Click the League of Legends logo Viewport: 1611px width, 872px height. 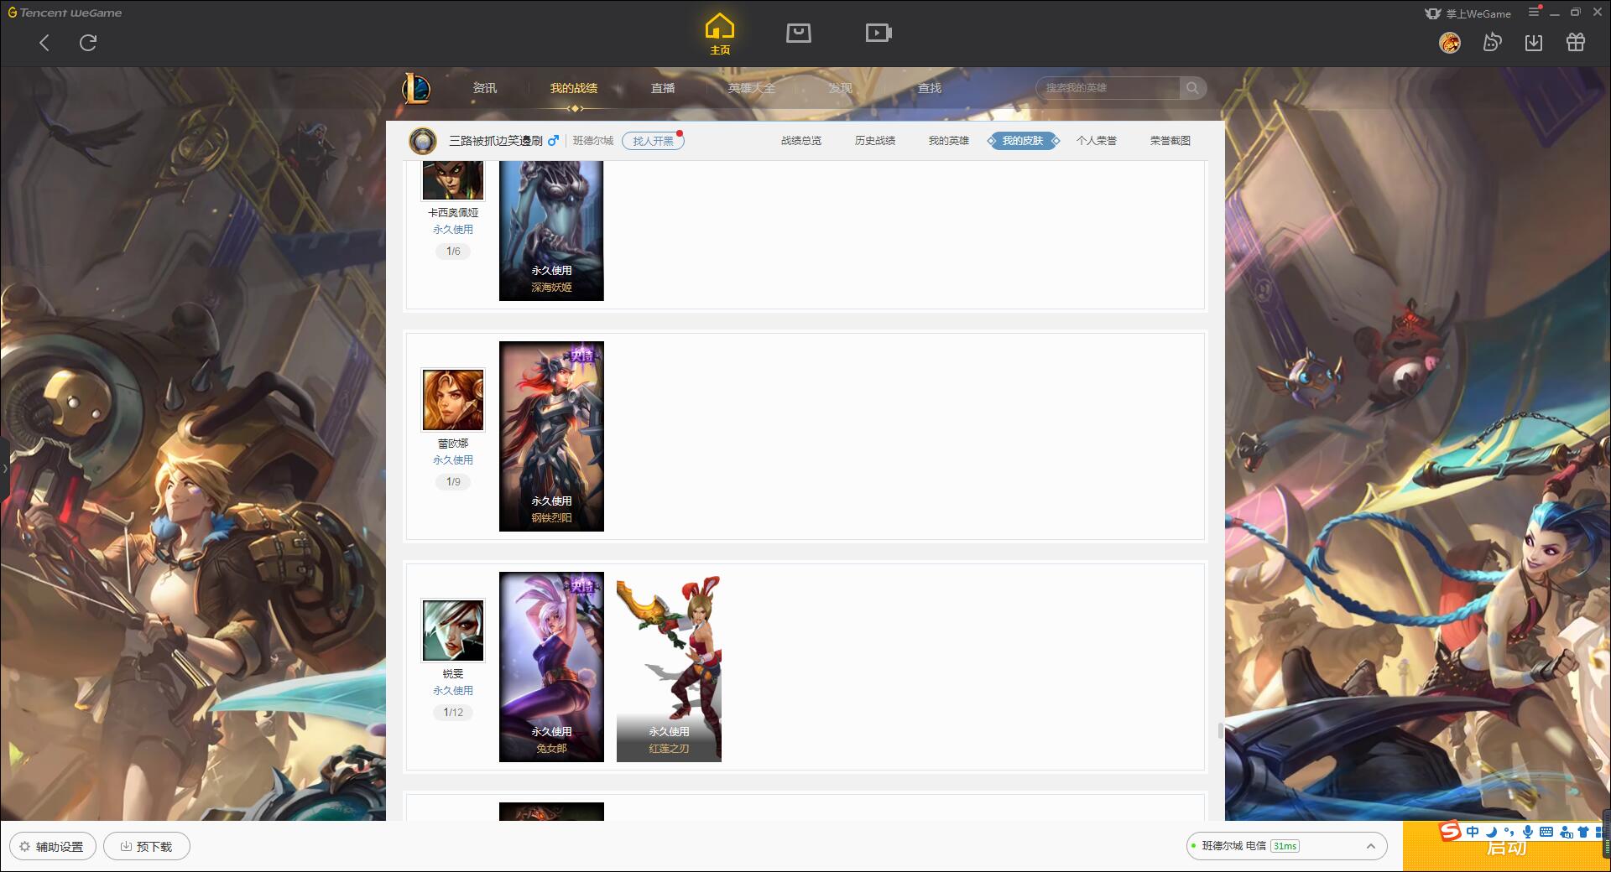[x=416, y=88]
